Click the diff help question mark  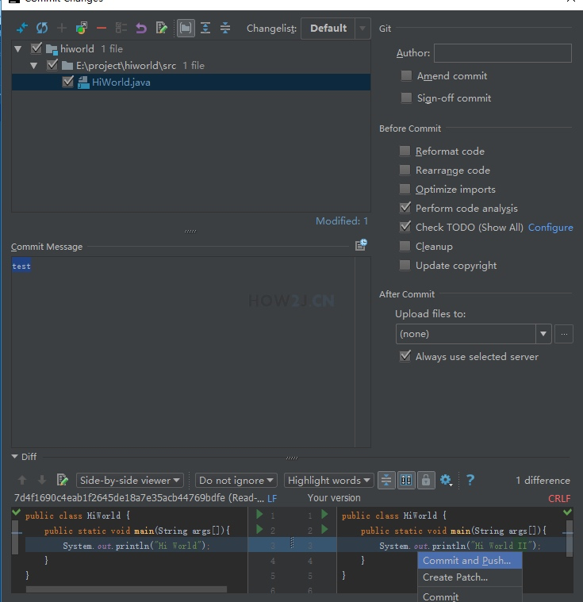click(x=470, y=480)
